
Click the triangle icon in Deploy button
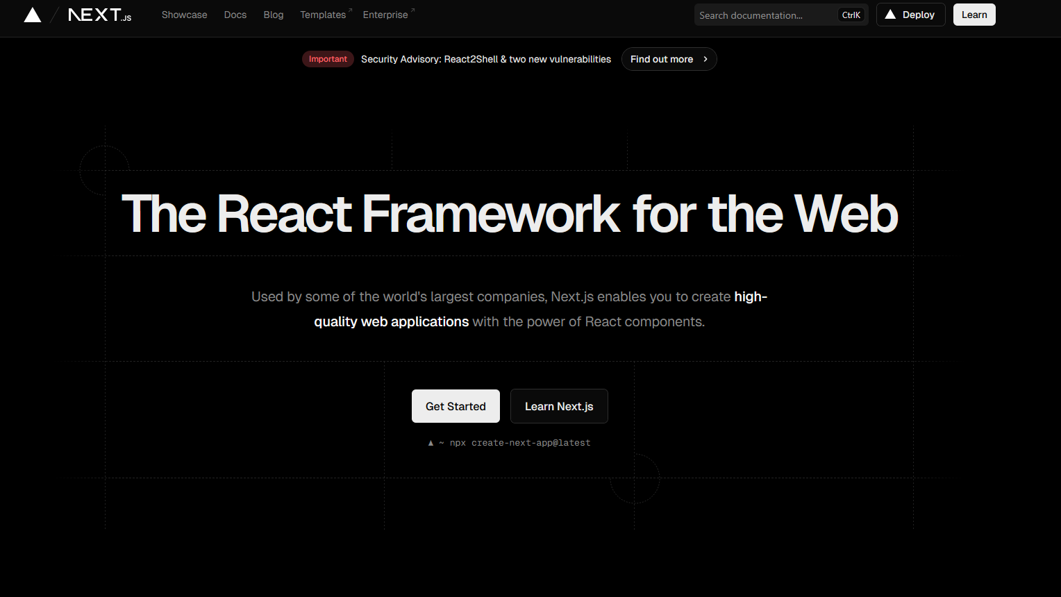890,15
